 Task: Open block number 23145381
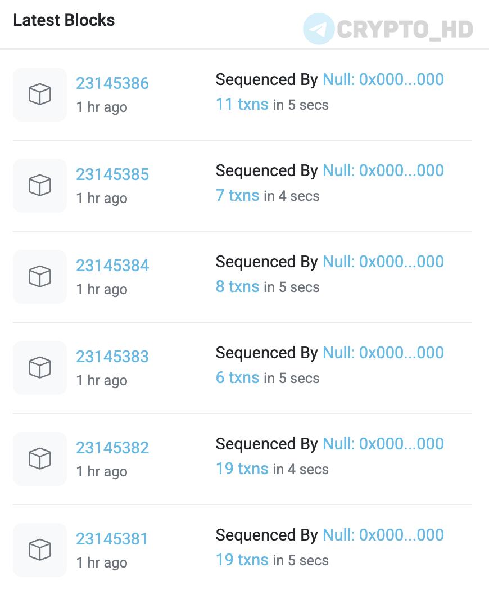[112, 539]
